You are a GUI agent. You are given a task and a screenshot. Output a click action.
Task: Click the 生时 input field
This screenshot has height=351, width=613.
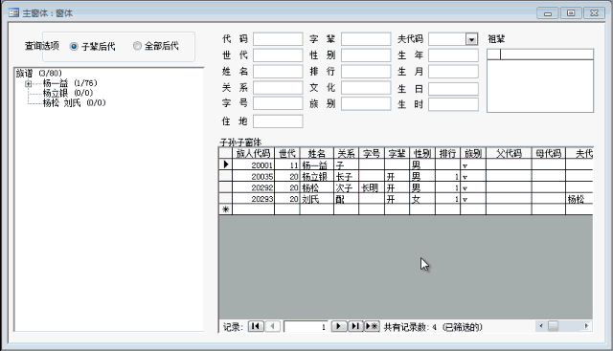(x=453, y=104)
